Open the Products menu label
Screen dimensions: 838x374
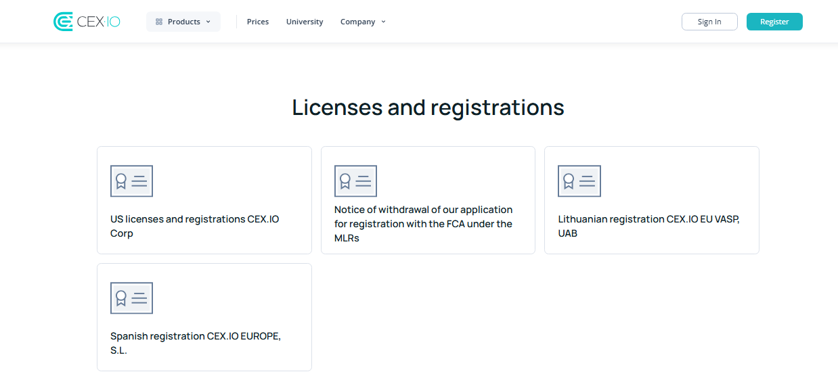click(183, 22)
